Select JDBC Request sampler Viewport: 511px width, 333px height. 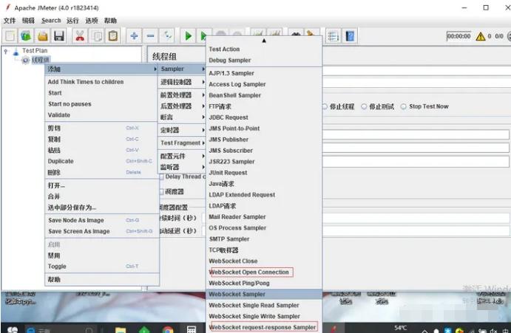(264, 117)
